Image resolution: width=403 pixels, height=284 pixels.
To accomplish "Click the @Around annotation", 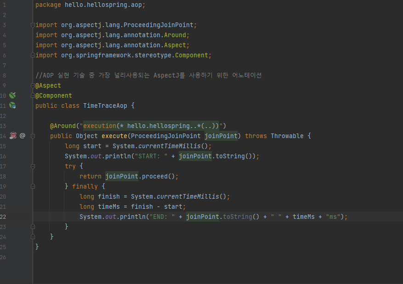I will [x=63, y=126].
